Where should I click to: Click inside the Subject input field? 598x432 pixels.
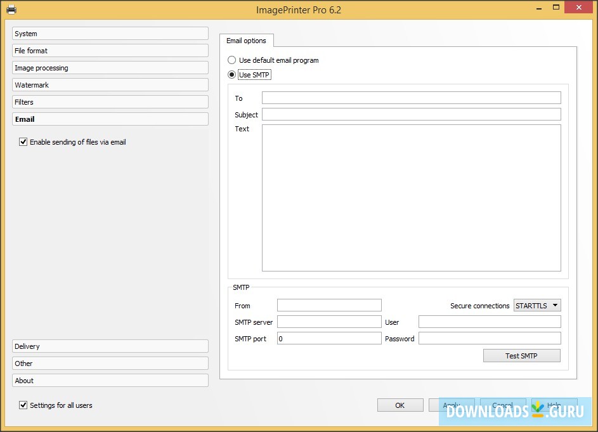pos(412,114)
